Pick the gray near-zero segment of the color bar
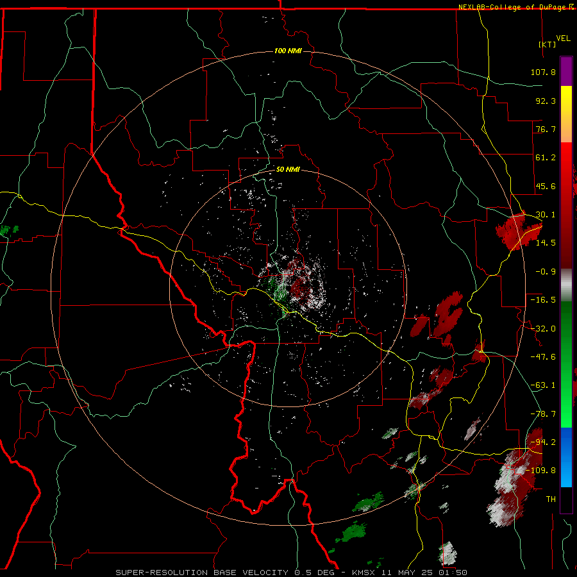Image resolution: width=577 pixels, height=577 pixels. click(566, 285)
